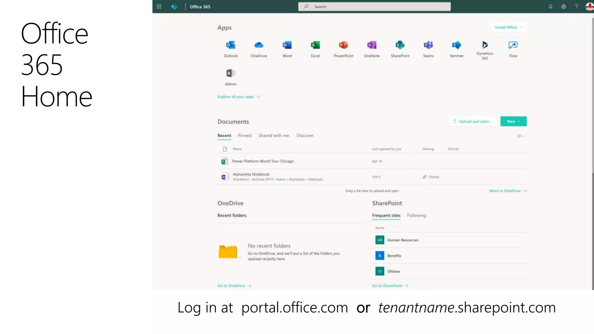Launch the Flow app
Viewport: 594px width, 334px height.
tap(513, 49)
